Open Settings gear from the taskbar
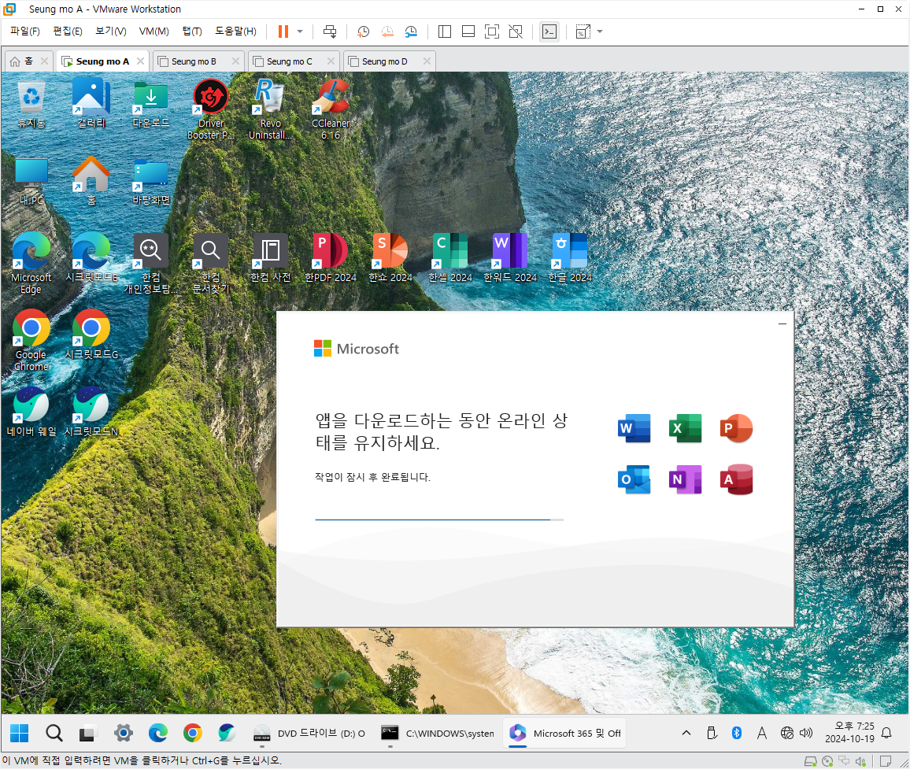The image size is (910, 769). pyautogui.click(x=123, y=733)
